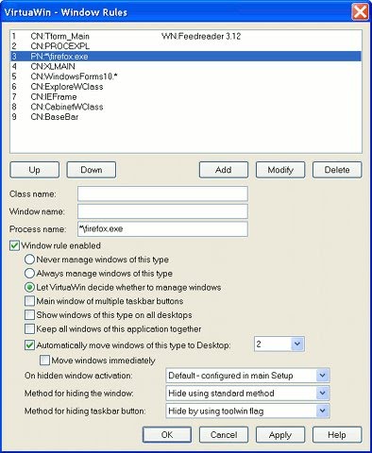The width and height of the screenshot is (372, 453).
Task: Open the Desktop number dropdown
Action: (279, 344)
